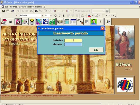This screenshot has width=140, height=105.
Task: Click the filter funnel icon
Action: point(50,11)
